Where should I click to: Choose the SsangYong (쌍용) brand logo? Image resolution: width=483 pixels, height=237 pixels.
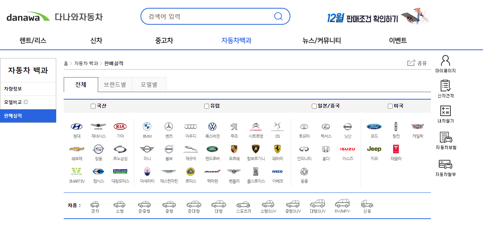99,149
